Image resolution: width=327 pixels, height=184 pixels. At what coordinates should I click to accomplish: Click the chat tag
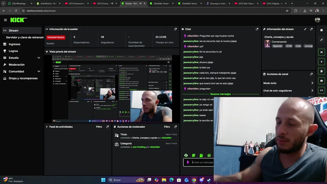pyautogui.click(x=298, y=46)
